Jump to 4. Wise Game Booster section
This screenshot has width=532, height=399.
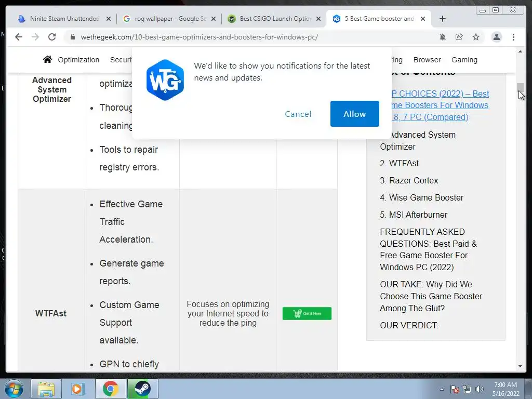point(422,197)
